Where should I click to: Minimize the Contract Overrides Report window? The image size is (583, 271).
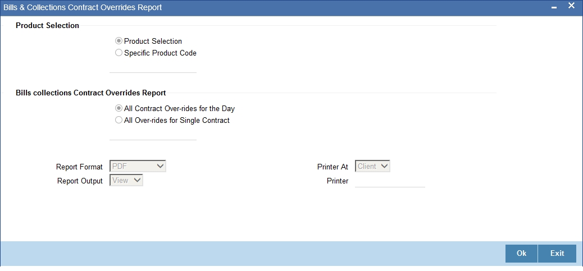554,7
